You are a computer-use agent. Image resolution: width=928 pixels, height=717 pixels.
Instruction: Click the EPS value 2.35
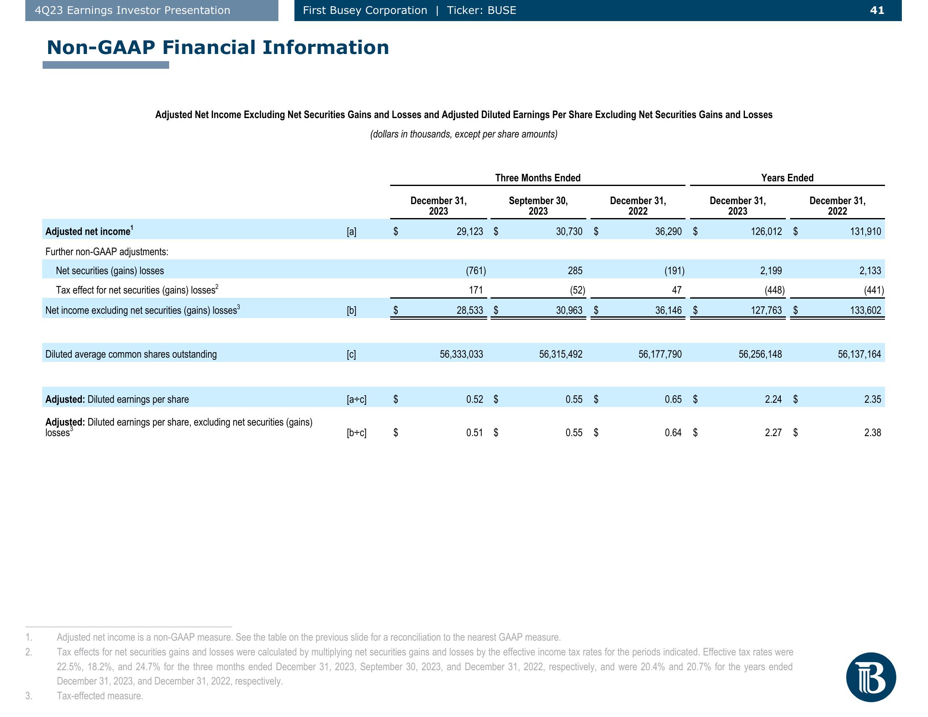coord(873,399)
